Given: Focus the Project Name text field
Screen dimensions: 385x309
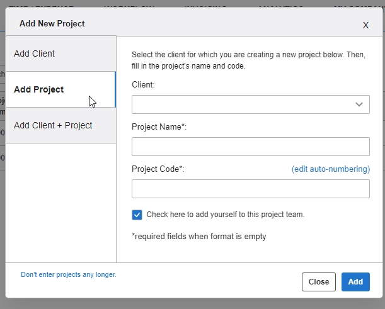Looking at the screenshot, I should pyautogui.click(x=250, y=147).
